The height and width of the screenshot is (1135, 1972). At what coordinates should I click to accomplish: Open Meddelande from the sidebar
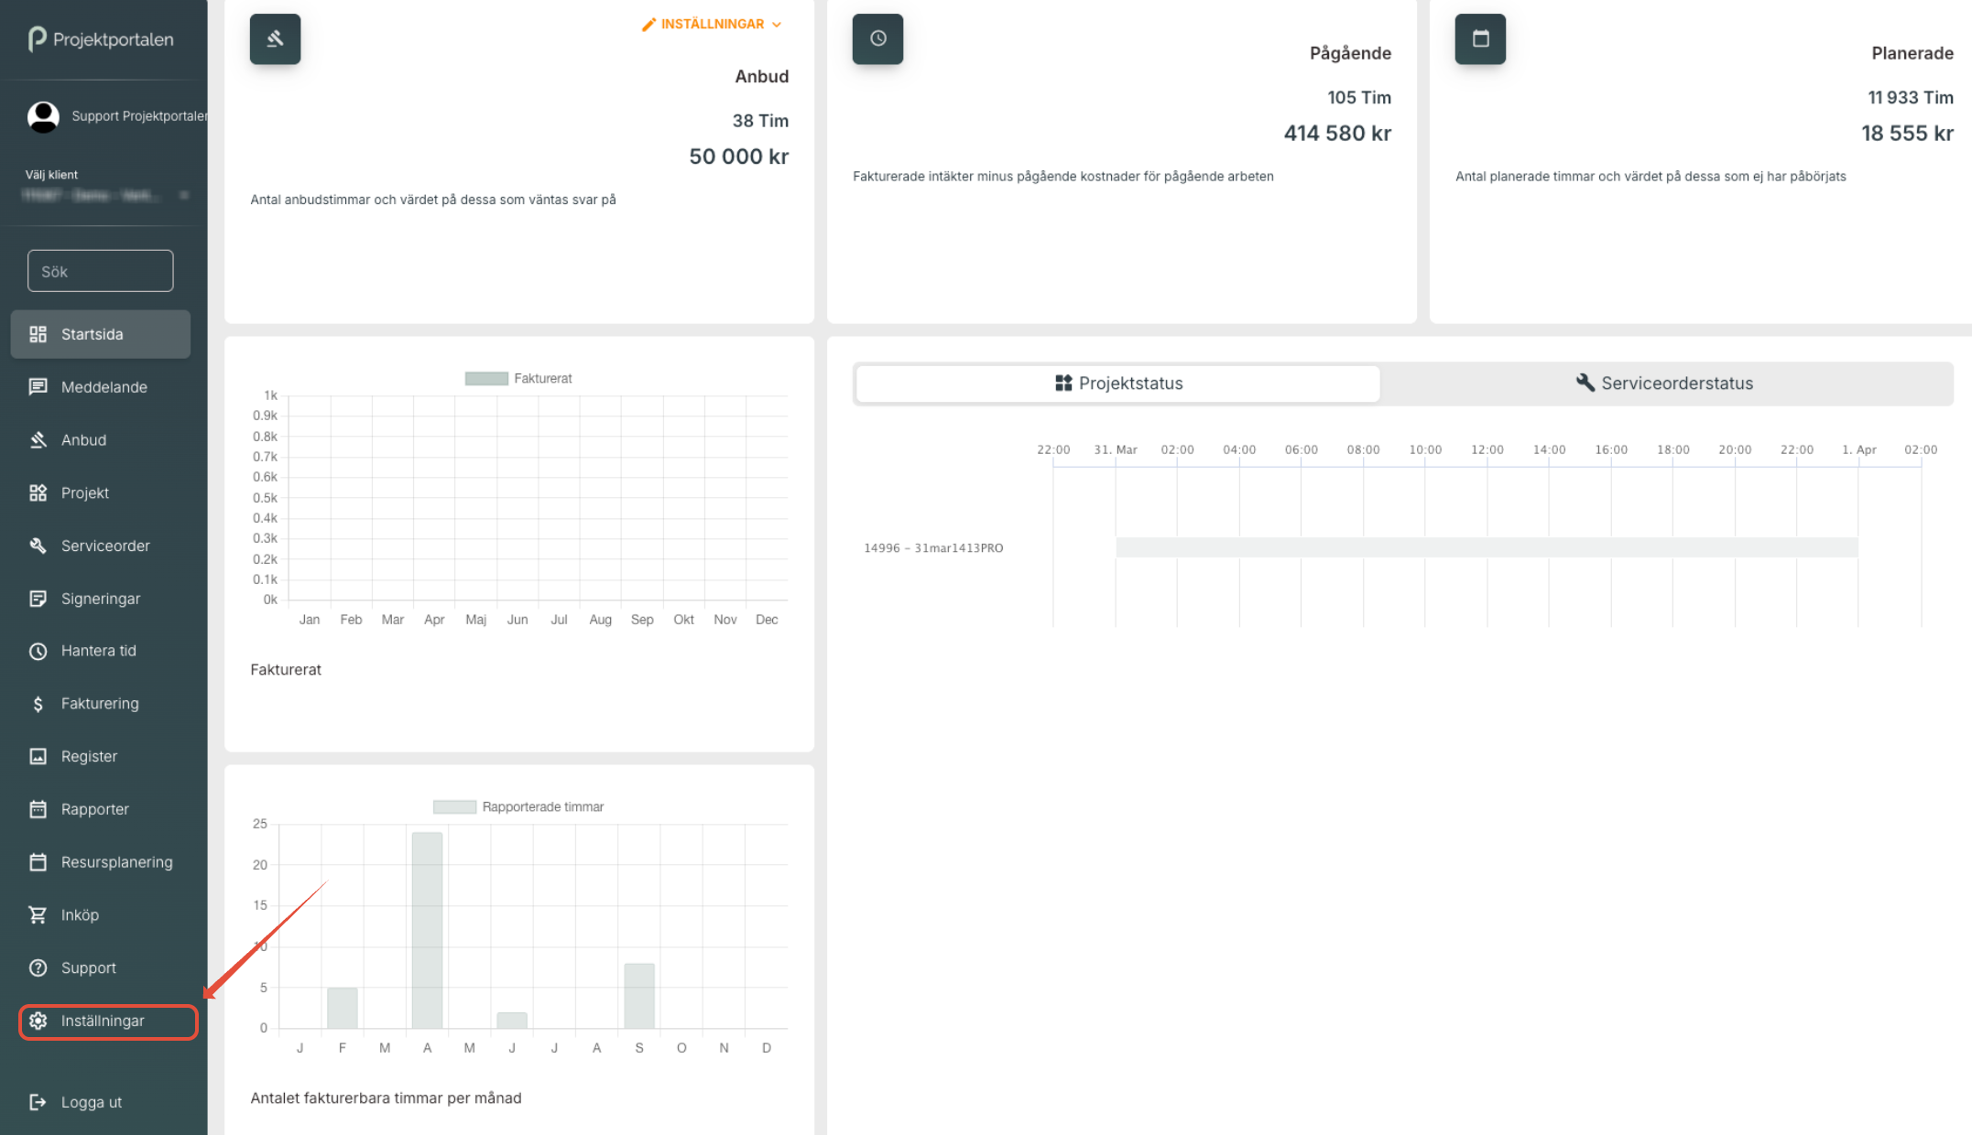click(x=104, y=387)
